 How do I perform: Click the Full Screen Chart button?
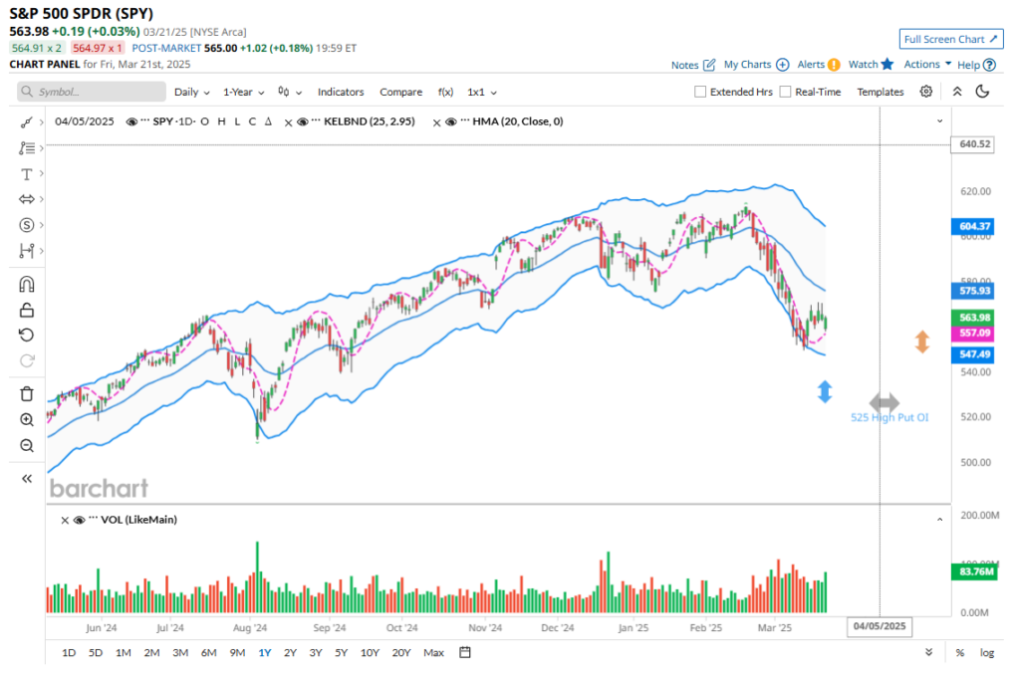point(950,40)
